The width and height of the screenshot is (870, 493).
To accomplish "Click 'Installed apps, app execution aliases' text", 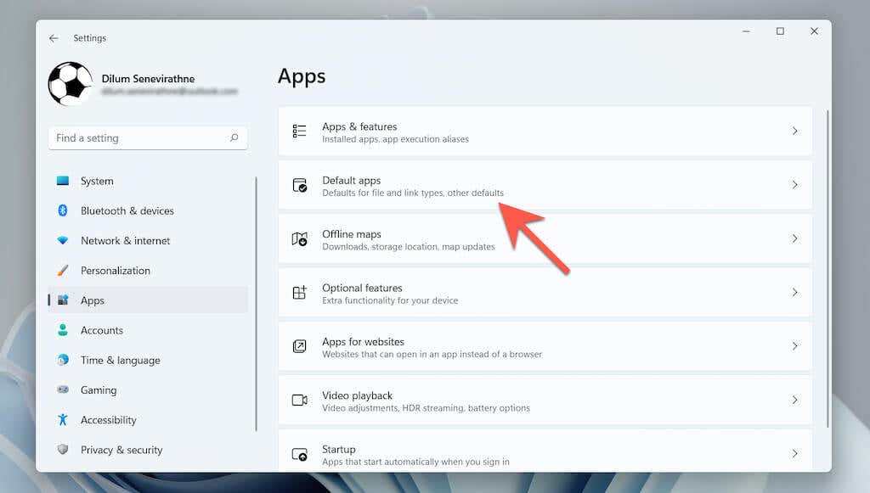I will 395,139.
